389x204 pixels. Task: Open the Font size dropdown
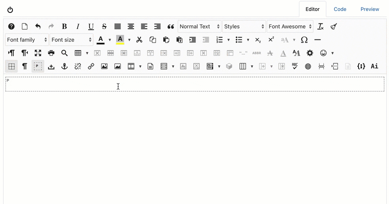click(71, 40)
